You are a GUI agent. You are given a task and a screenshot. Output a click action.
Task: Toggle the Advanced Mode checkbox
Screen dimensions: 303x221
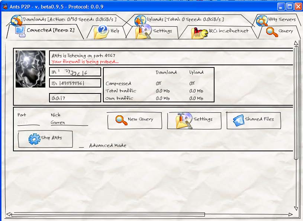click(81, 146)
